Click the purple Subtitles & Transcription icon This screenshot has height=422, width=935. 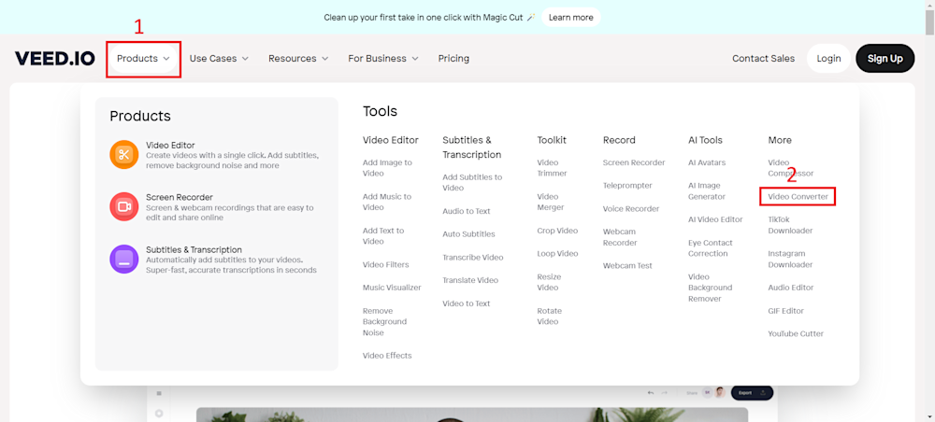click(124, 259)
